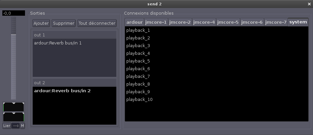Click the pan direction arrow button

15,126
